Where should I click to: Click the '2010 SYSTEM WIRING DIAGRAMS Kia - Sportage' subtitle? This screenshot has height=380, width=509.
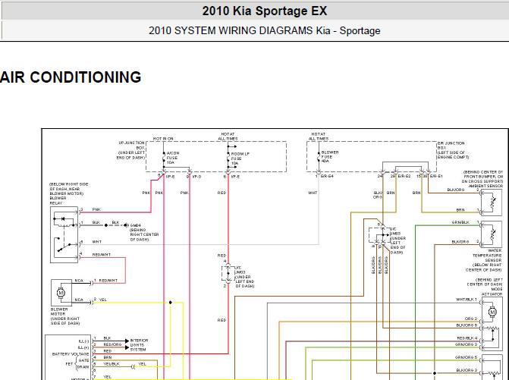point(265,31)
